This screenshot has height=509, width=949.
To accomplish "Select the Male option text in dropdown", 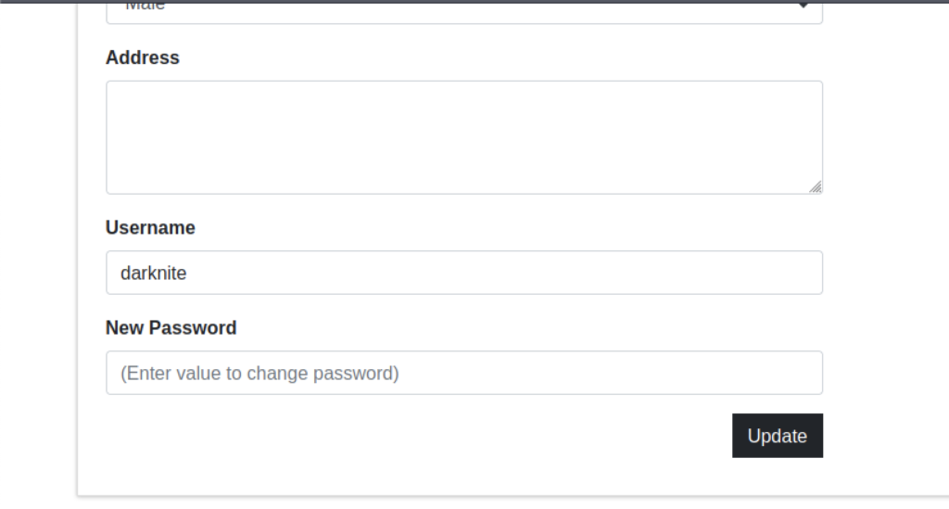I will tap(144, 7).
